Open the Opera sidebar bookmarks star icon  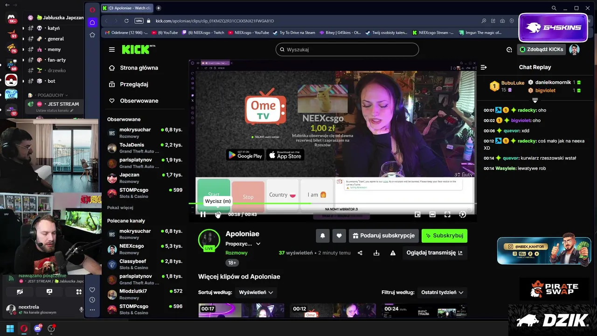click(92, 35)
